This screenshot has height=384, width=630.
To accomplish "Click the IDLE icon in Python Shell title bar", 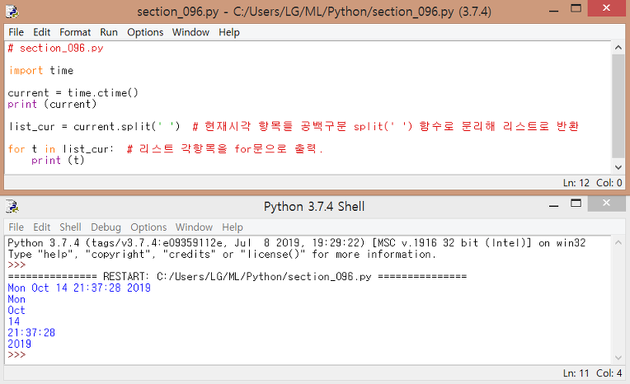I will tap(12, 207).
